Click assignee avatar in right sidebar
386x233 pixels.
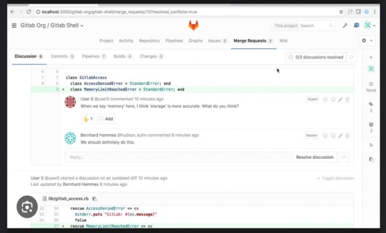tap(371, 69)
